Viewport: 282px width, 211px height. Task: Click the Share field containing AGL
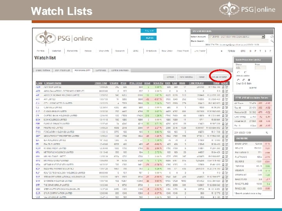(241, 68)
